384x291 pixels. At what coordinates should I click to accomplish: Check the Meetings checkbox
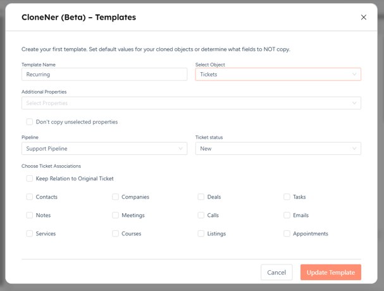[x=115, y=215]
